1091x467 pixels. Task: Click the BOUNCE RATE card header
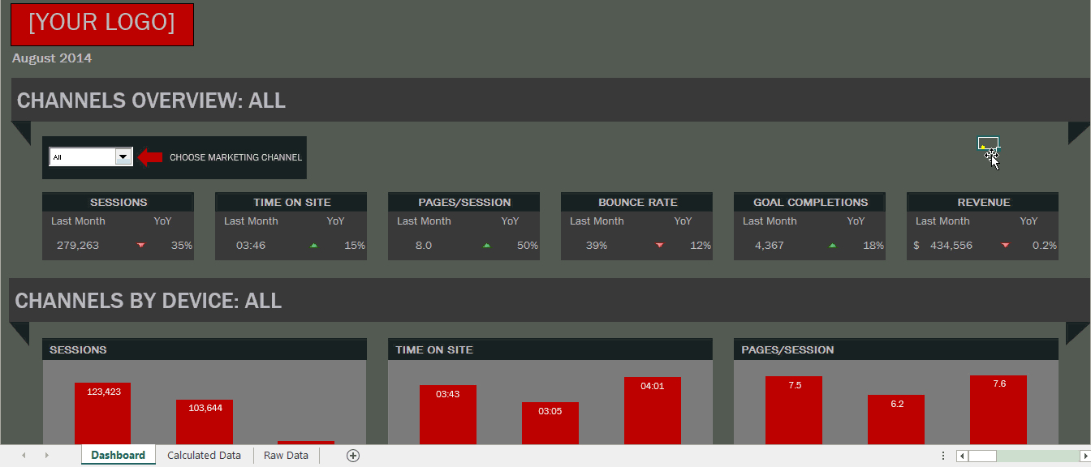pyautogui.click(x=636, y=202)
